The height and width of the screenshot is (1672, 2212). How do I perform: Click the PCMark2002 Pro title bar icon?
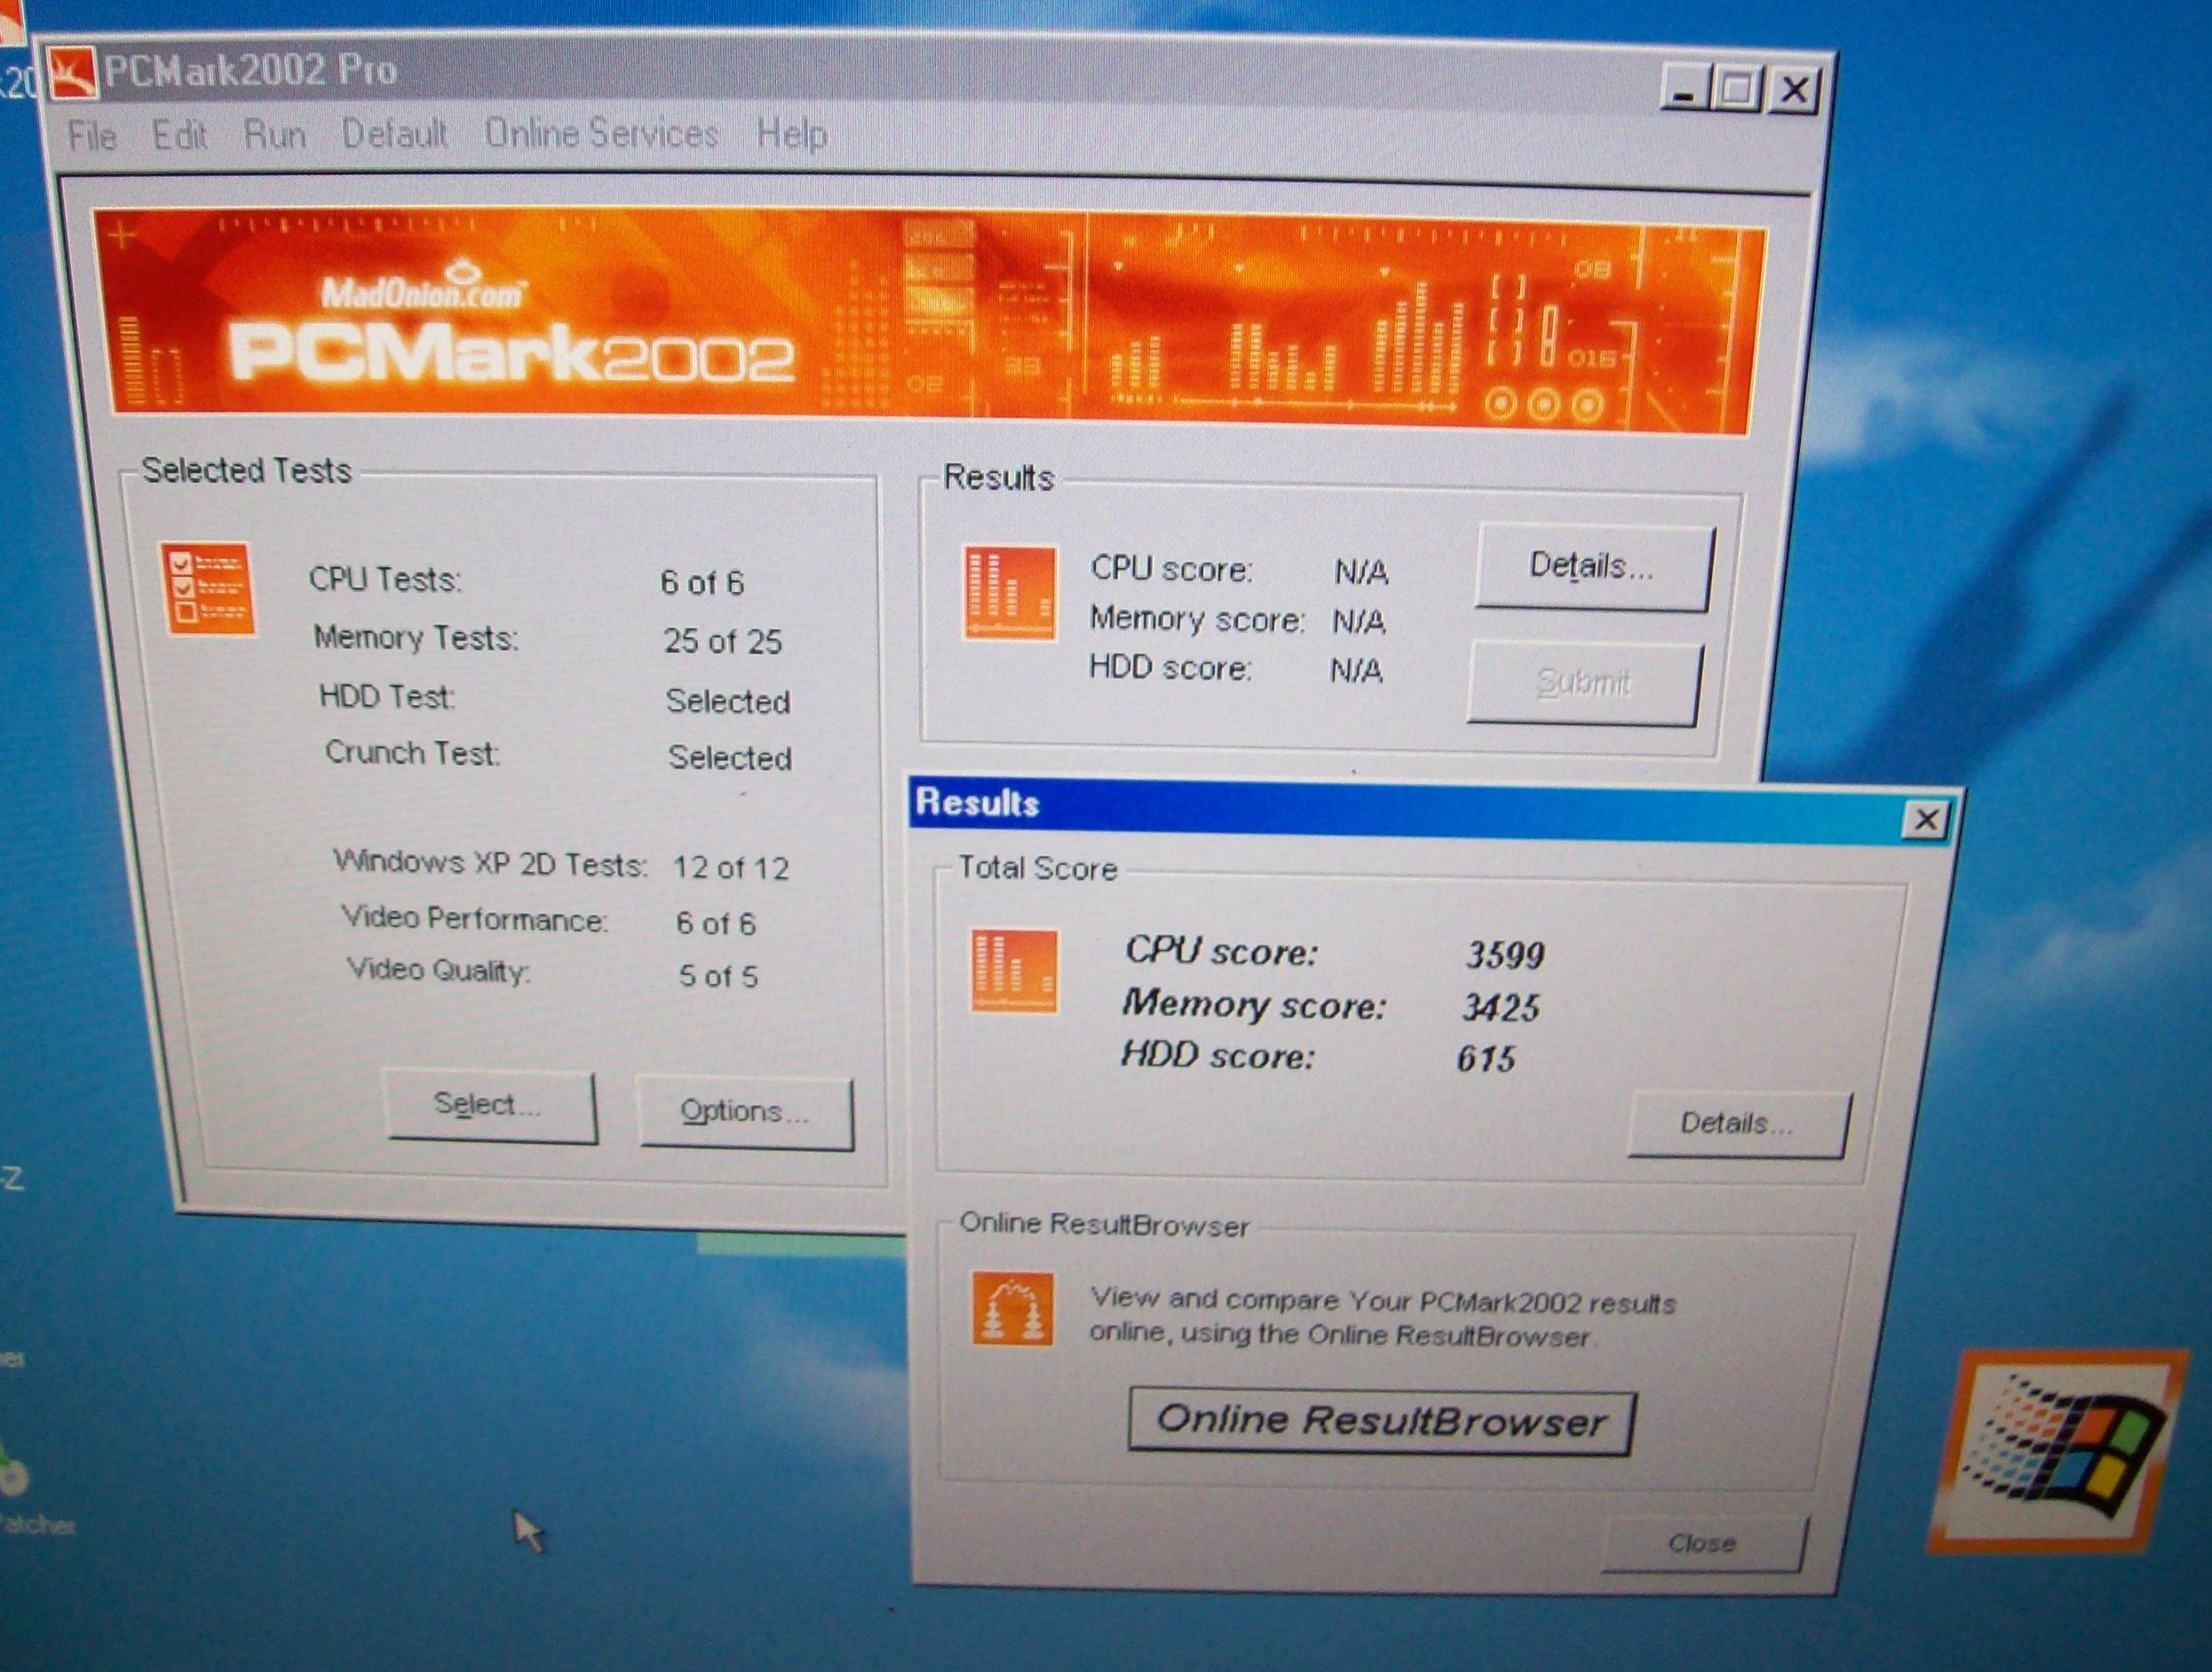click(72, 72)
